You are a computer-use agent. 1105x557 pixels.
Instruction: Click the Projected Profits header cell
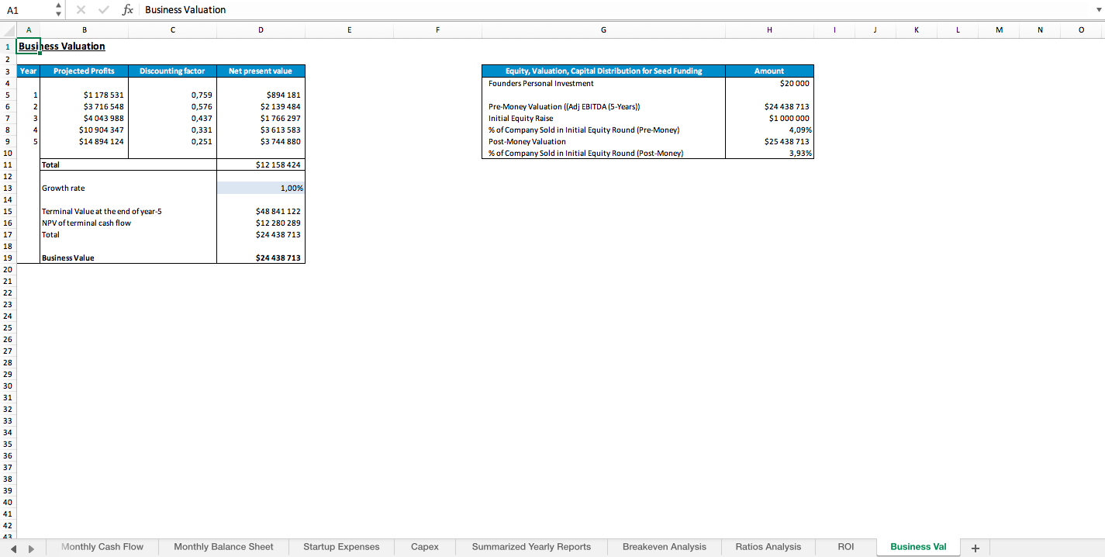coord(84,71)
